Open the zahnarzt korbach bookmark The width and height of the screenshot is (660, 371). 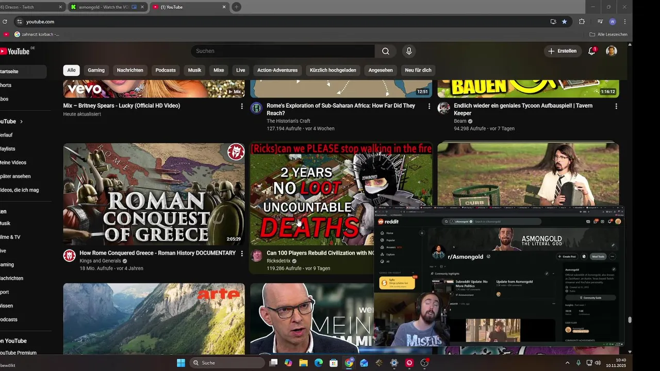[37, 34]
